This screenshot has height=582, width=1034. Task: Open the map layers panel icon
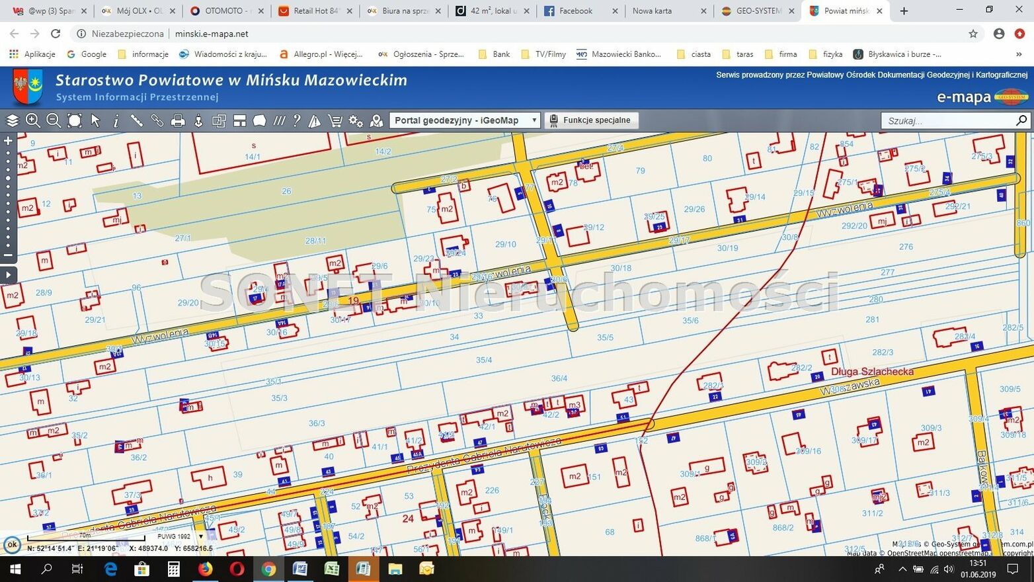point(12,120)
